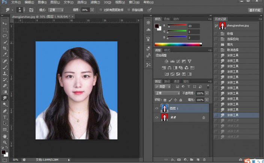Click the RGB color spectrum bar
The width and height of the screenshot is (264, 163).
point(178,44)
